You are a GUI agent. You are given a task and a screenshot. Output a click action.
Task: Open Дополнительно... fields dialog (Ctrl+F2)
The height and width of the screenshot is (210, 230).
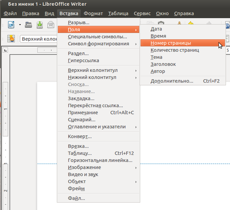[x=183, y=81]
